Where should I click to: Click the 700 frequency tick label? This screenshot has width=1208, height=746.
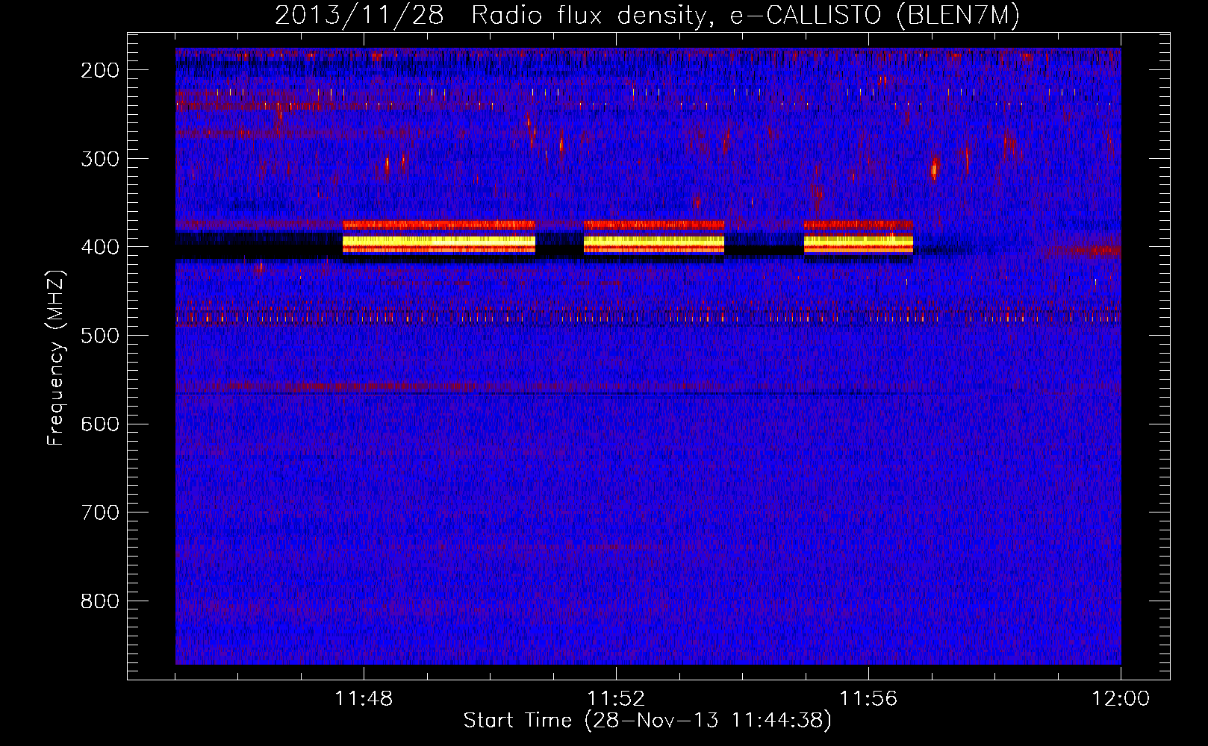coord(99,513)
